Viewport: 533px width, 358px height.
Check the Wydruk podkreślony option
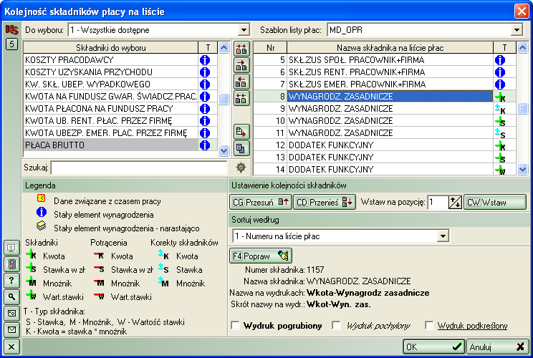[x=429, y=326]
